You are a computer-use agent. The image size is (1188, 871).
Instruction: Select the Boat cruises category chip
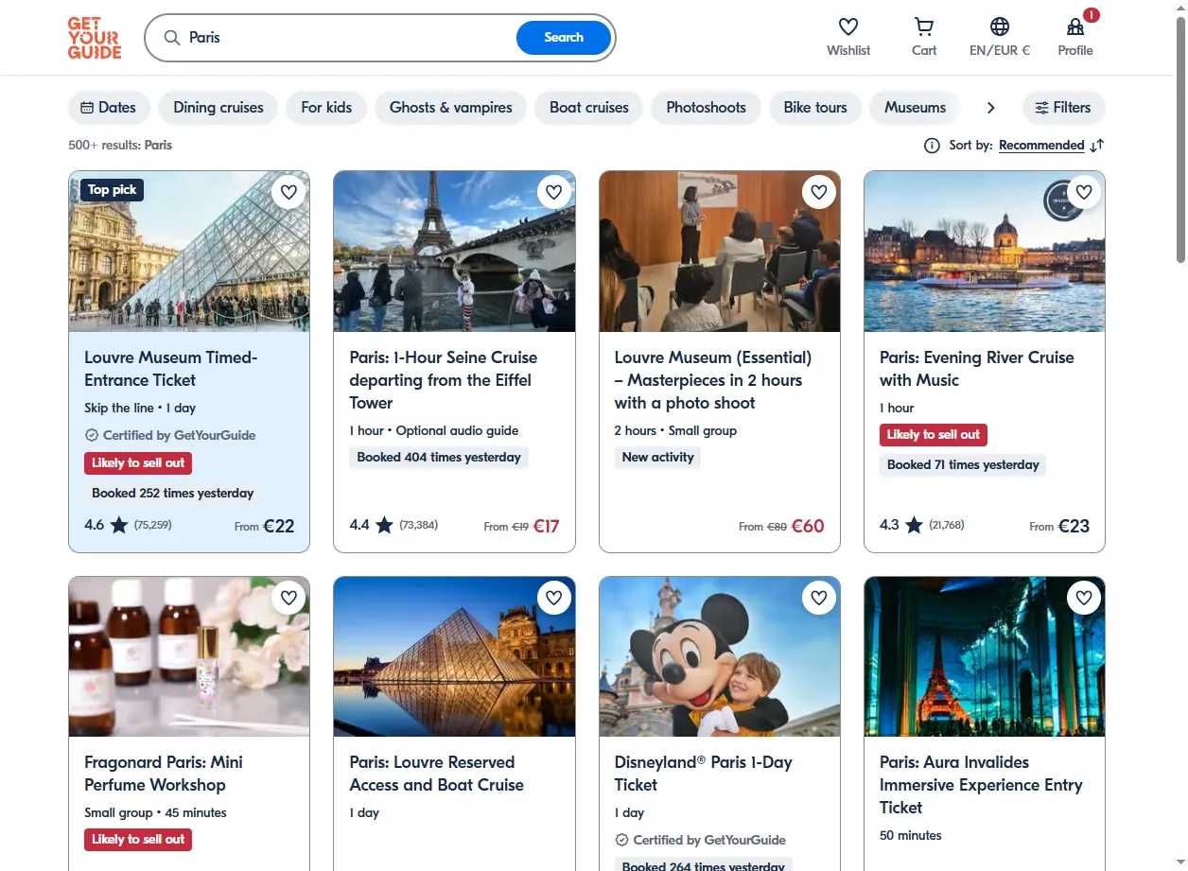[589, 107]
